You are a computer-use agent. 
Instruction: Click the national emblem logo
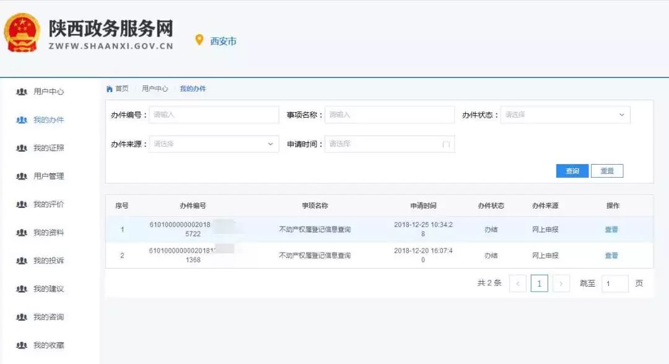pyautogui.click(x=22, y=32)
